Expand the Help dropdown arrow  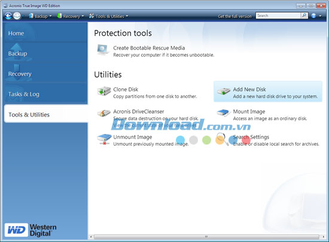click(320, 16)
